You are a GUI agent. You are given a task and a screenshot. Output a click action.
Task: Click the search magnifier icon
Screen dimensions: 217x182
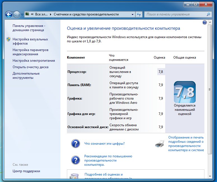click(208, 14)
